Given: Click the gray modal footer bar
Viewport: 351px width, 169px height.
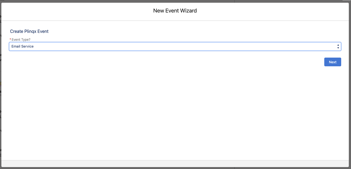Looking at the screenshot, I should point(175,164).
